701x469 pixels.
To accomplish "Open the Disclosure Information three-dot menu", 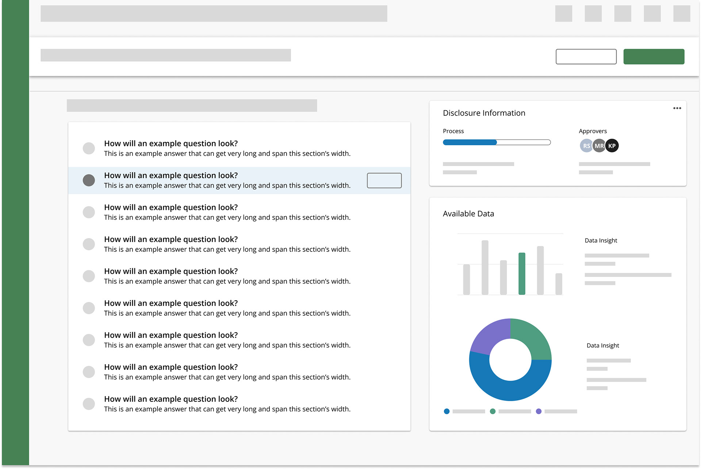I will click(677, 108).
